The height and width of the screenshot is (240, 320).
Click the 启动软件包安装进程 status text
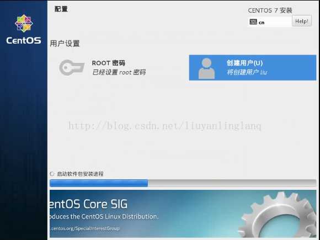tap(80, 174)
